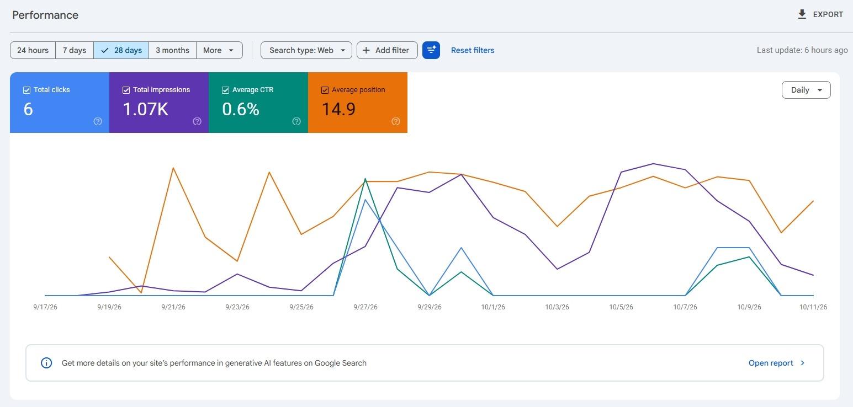The width and height of the screenshot is (853, 407).
Task: Click the chevron arrow beside Open report
Action: 803,363
